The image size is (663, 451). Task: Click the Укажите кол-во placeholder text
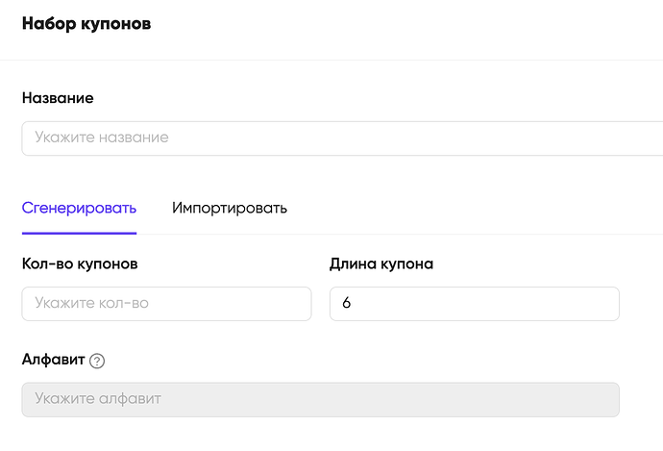point(91,303)
